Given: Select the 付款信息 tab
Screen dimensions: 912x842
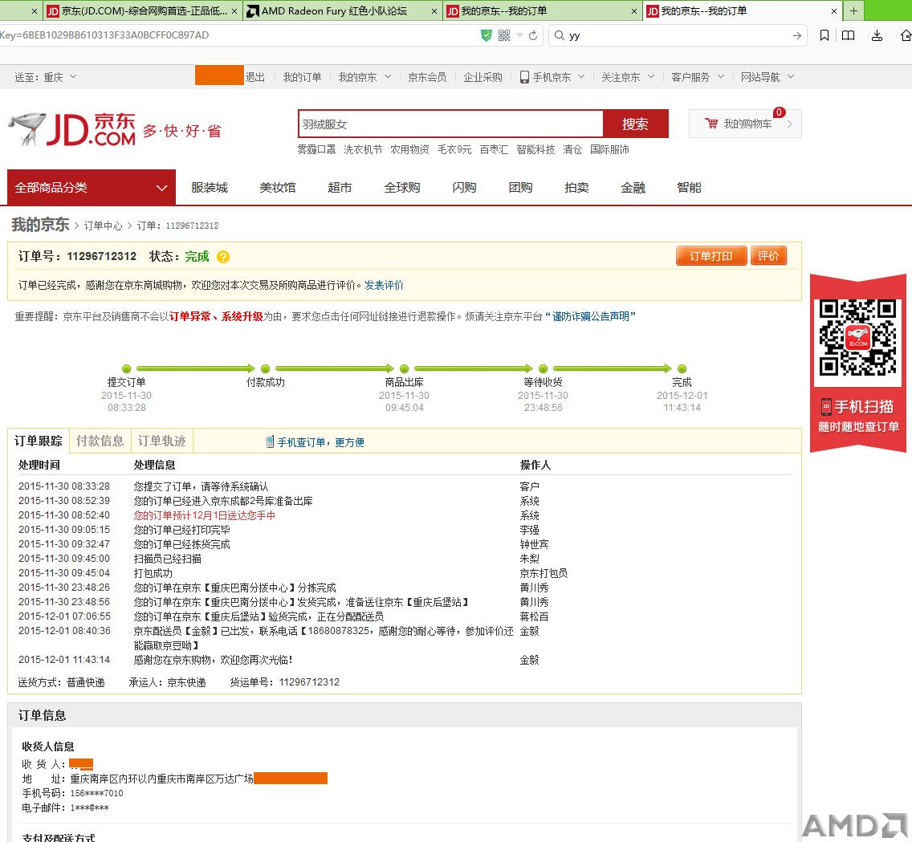Looking at the screenshot, I should tap(100, 441).
